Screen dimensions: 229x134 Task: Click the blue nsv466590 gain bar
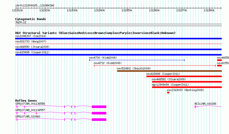click(x=118, y=49)
